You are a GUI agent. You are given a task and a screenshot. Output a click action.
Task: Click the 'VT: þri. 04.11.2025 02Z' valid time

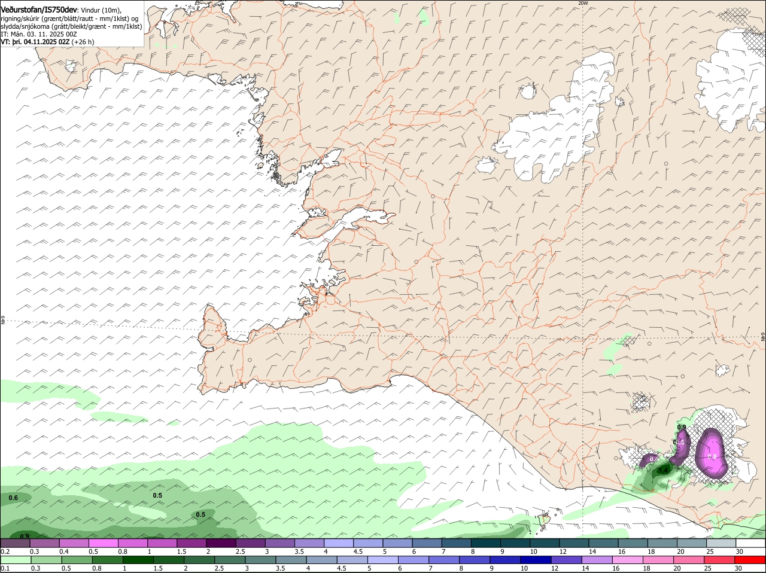tap(35, 42)
